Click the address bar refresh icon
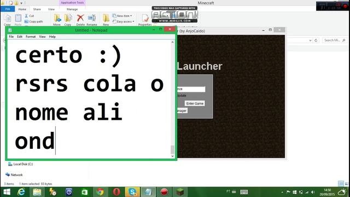 316,40
